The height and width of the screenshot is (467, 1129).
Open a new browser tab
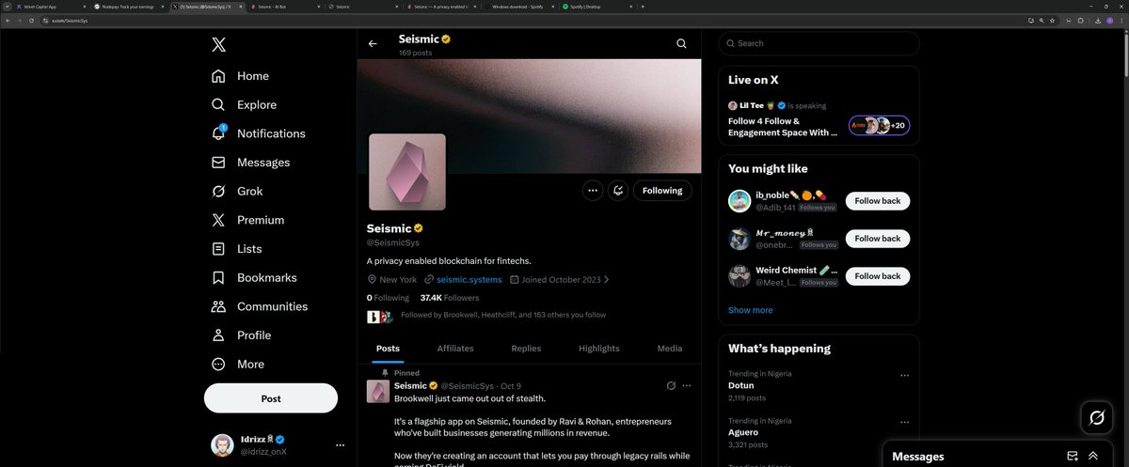[x=643, y=6]
